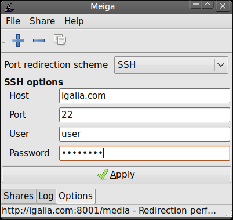
Task: Click the SSH options heading
Action: pyautogui.click(x=34, y=82)
